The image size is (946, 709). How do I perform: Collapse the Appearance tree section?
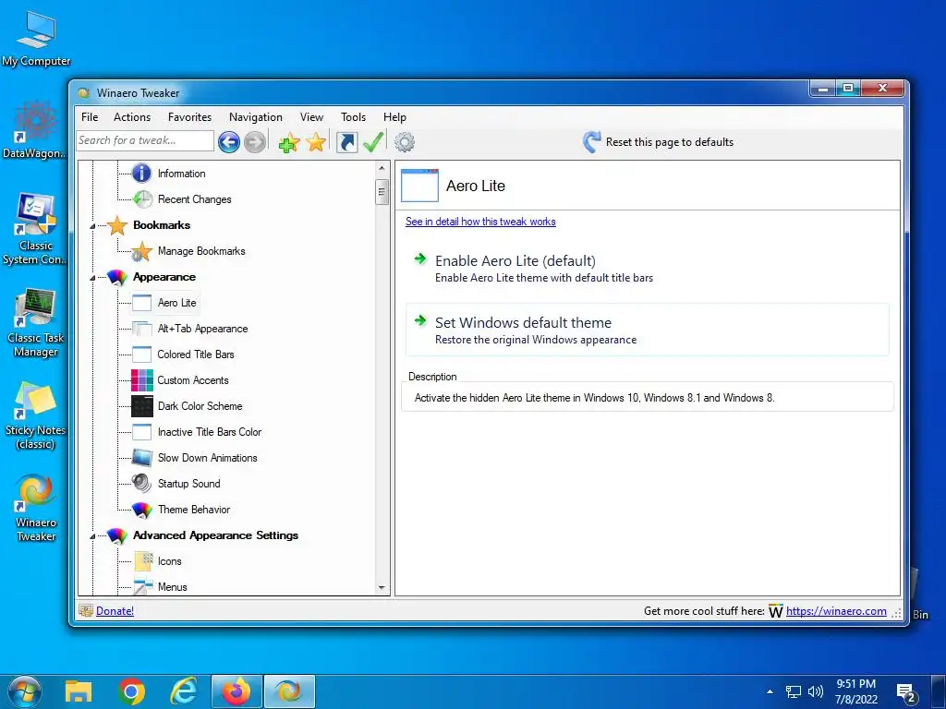(92, 278)
